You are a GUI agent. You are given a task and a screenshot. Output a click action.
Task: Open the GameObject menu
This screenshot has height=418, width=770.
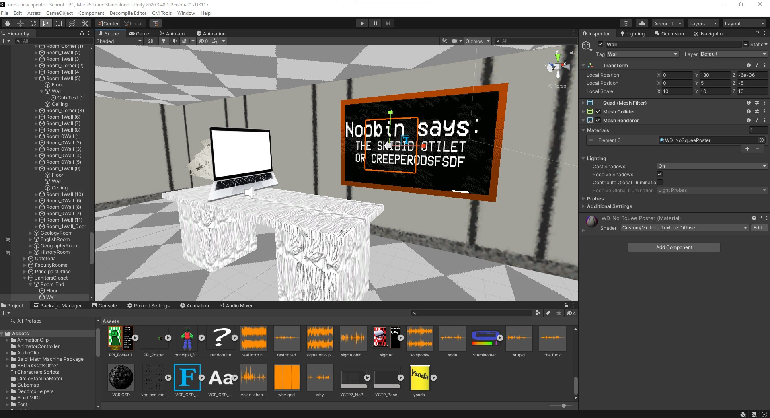tap(59, 13)
